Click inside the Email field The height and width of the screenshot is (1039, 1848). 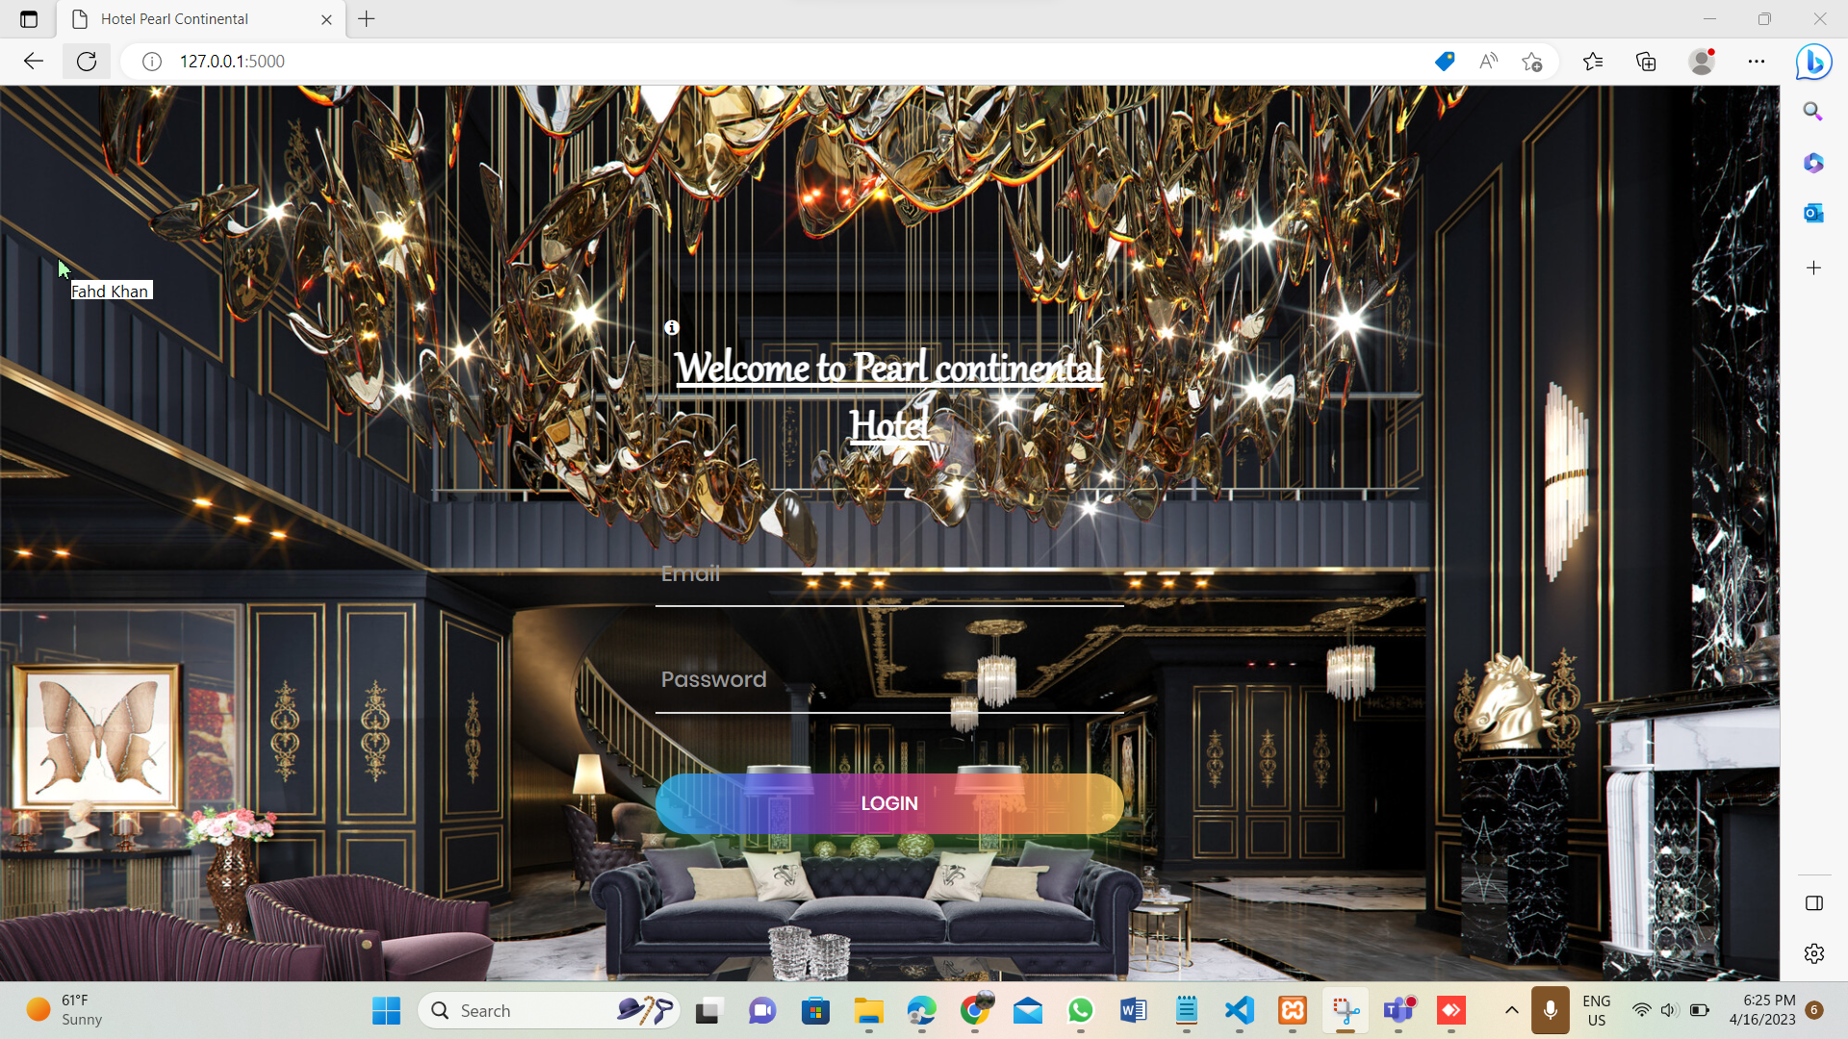pyautogui.click(x=888, y=587)
